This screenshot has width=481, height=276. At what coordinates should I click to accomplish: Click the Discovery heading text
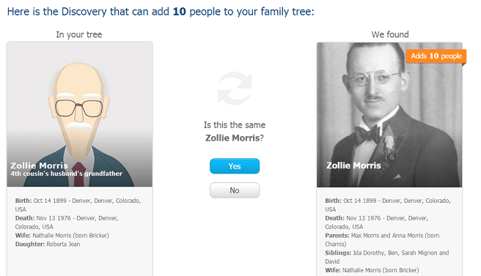[x=161, y=12]
